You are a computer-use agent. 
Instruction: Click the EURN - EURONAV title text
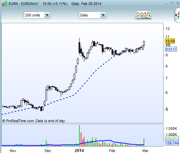(24, 4)
